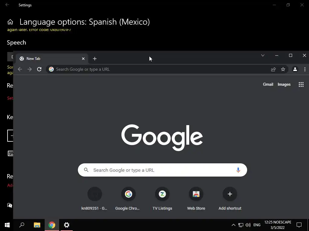Open network status tray icon
The image size is (309, 231).
pyautogui.click(x=241, y=225)
